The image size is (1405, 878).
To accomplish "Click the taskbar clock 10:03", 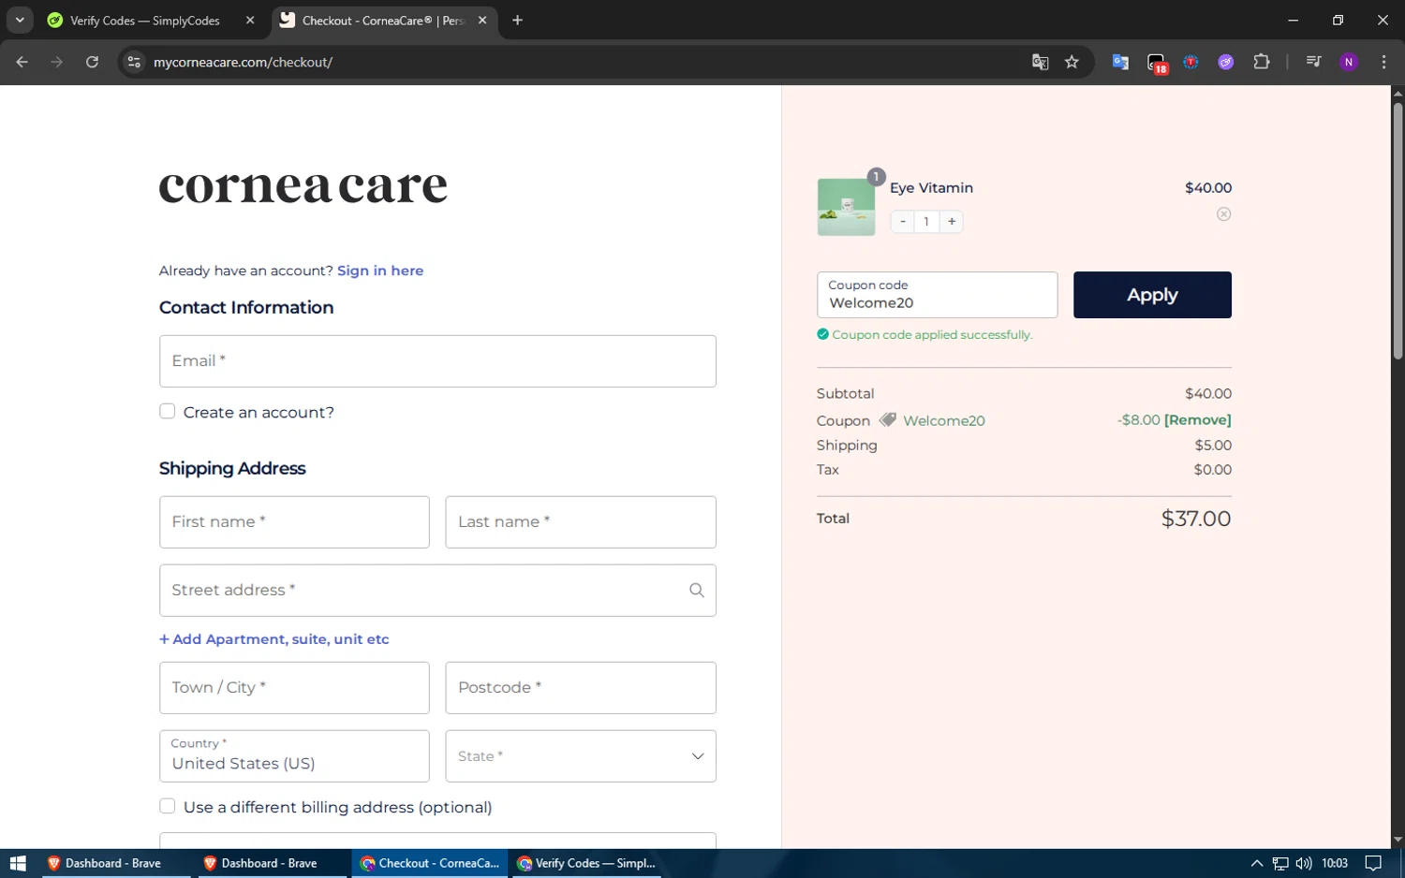I will [1335, 863].
